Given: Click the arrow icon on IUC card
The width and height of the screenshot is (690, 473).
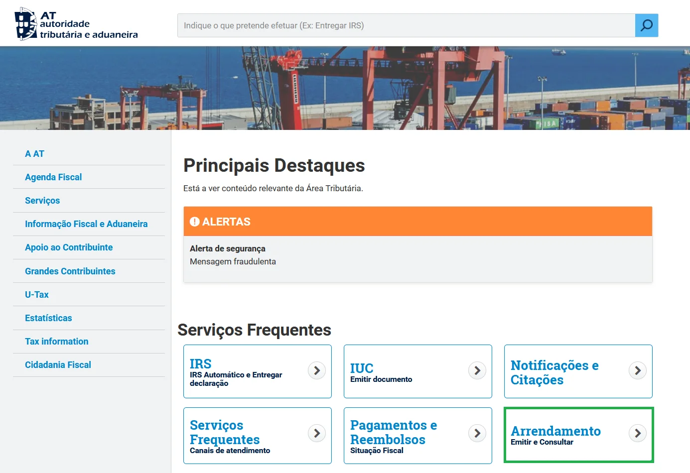Looking at the screenshot, I should pos(477,370).
